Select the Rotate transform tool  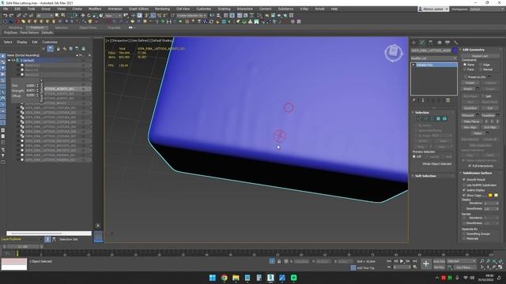click(x=89, y=16)
